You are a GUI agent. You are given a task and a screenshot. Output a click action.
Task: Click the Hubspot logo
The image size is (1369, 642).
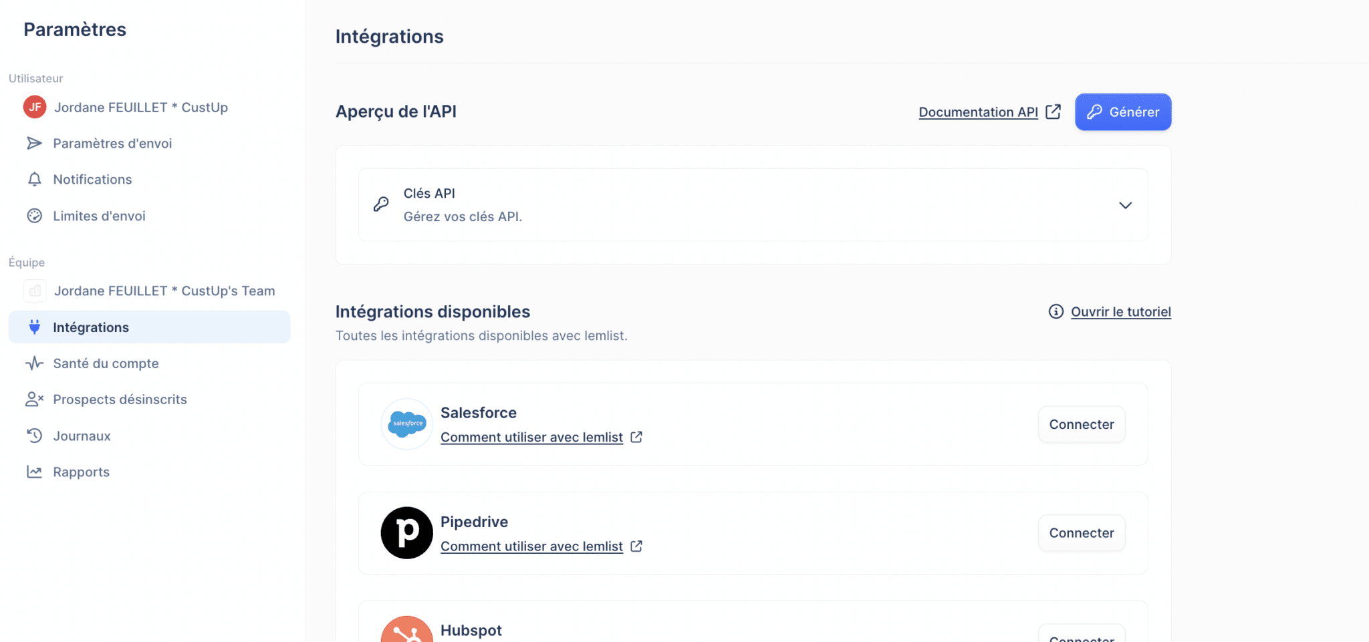pyautogui.click(x=407, y=629)
